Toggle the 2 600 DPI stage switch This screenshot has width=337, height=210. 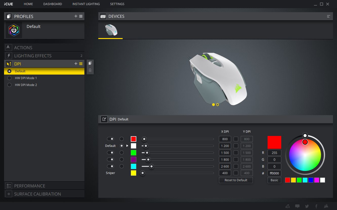[110, 166]
